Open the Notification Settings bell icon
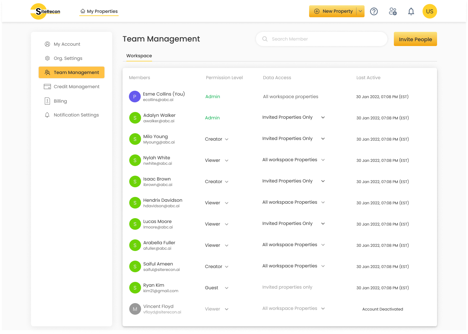This screenshot has width=468, height=334. coord(47,115)
